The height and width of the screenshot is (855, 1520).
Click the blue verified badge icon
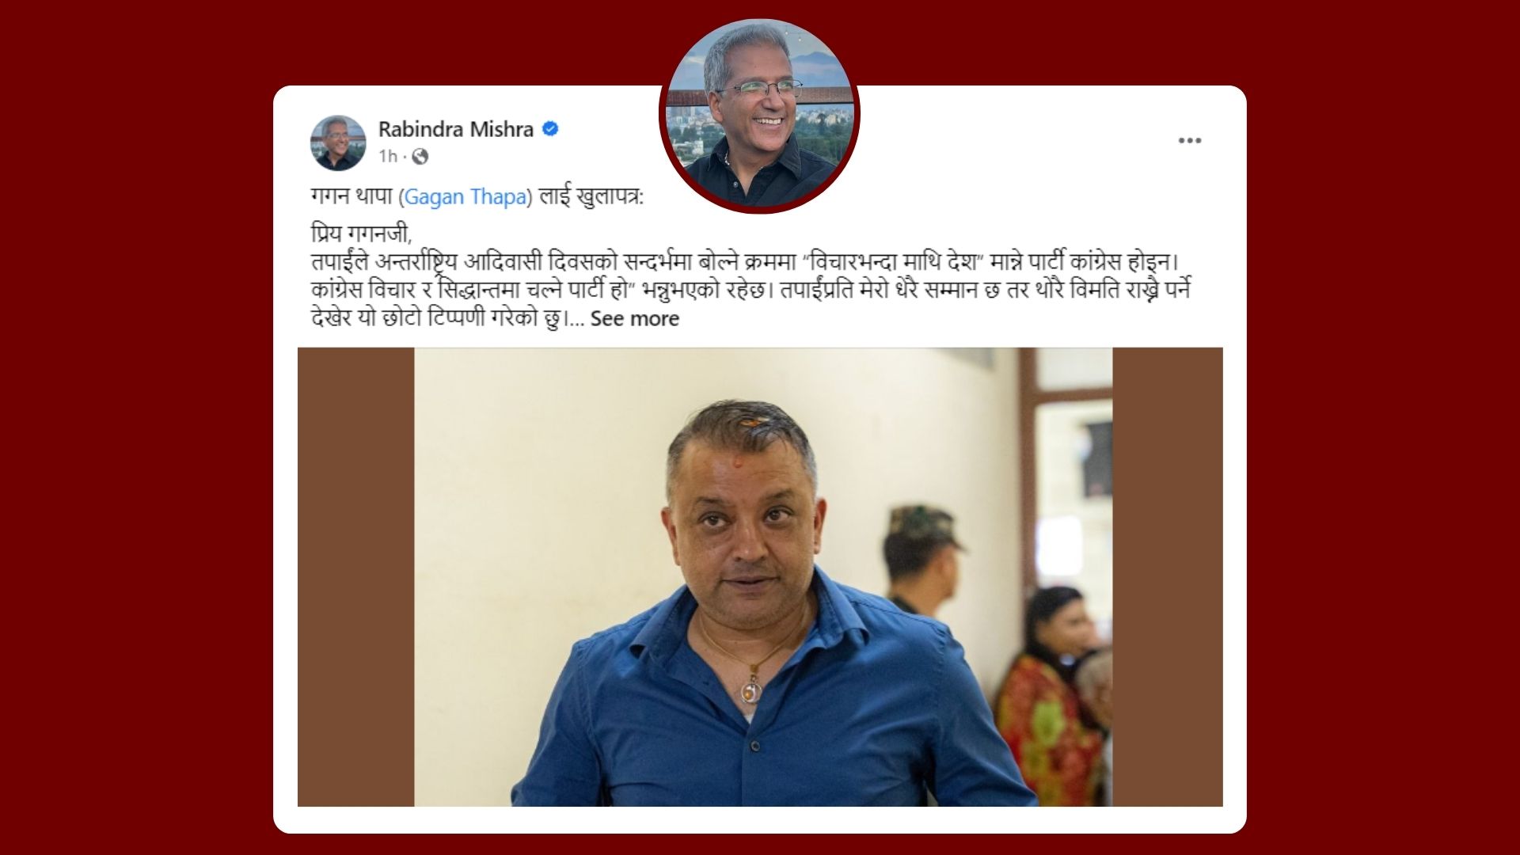click(550, 129)
